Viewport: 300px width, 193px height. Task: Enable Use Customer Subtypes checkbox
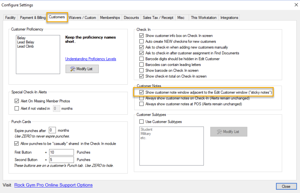(x=141, y=122)
